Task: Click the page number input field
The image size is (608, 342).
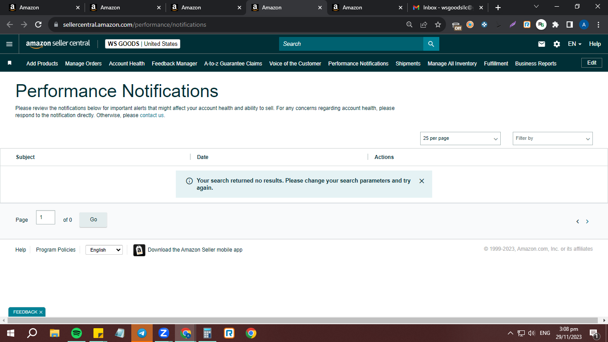Action: coord(45,217)
